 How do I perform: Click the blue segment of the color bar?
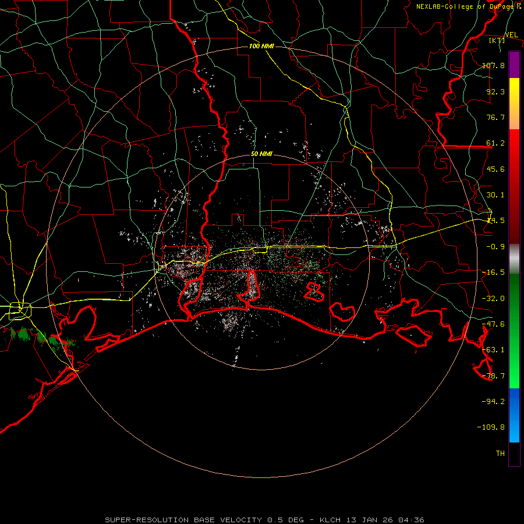[514, 415]
